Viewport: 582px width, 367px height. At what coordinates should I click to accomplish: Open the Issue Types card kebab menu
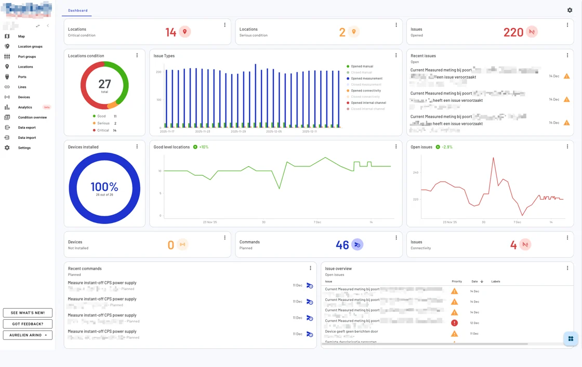click(x=396, y=55)
